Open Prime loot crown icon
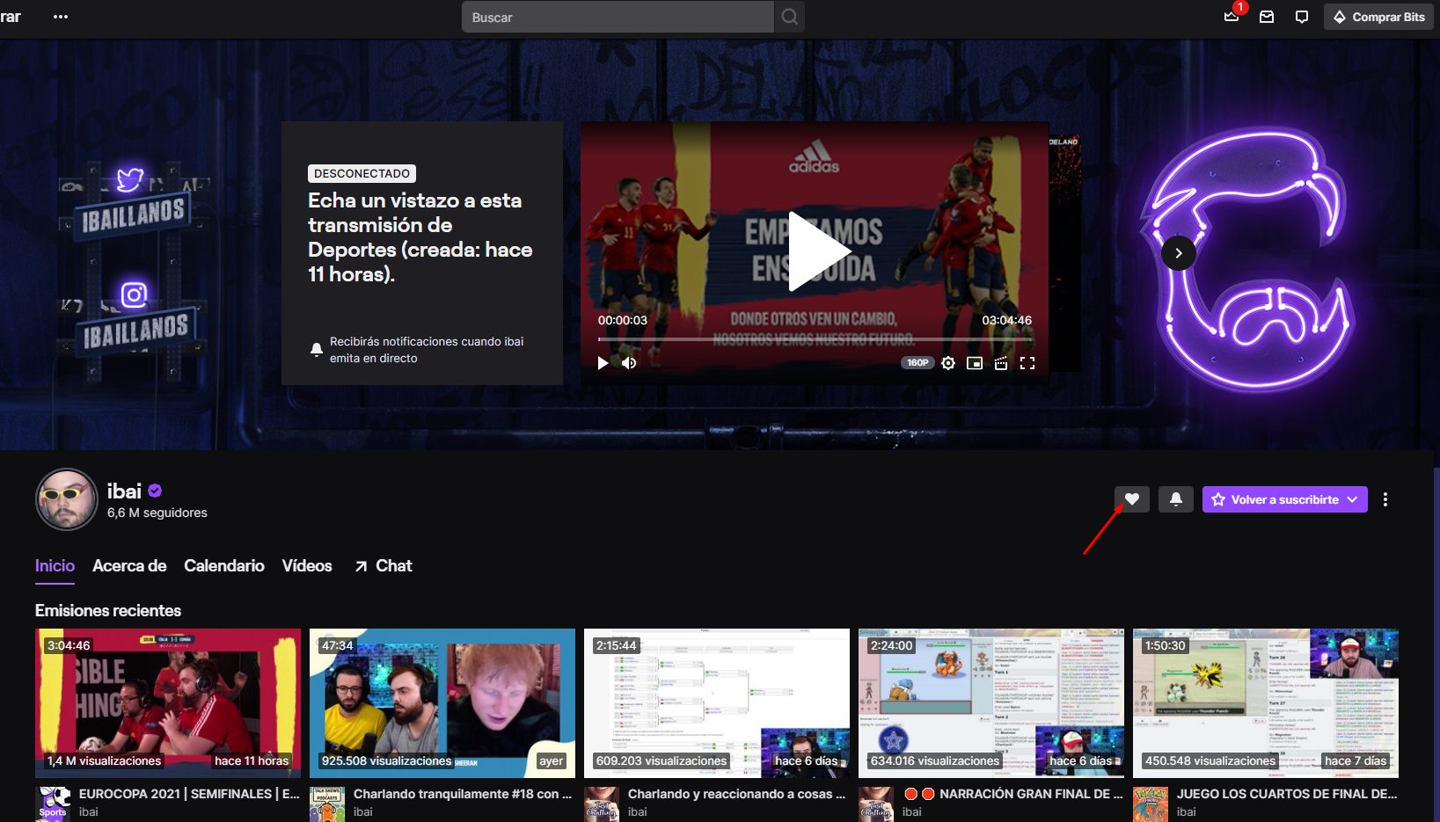The width and height of the screenshot is (1440, 822). pyautogui.click(x=1232, y=17)
